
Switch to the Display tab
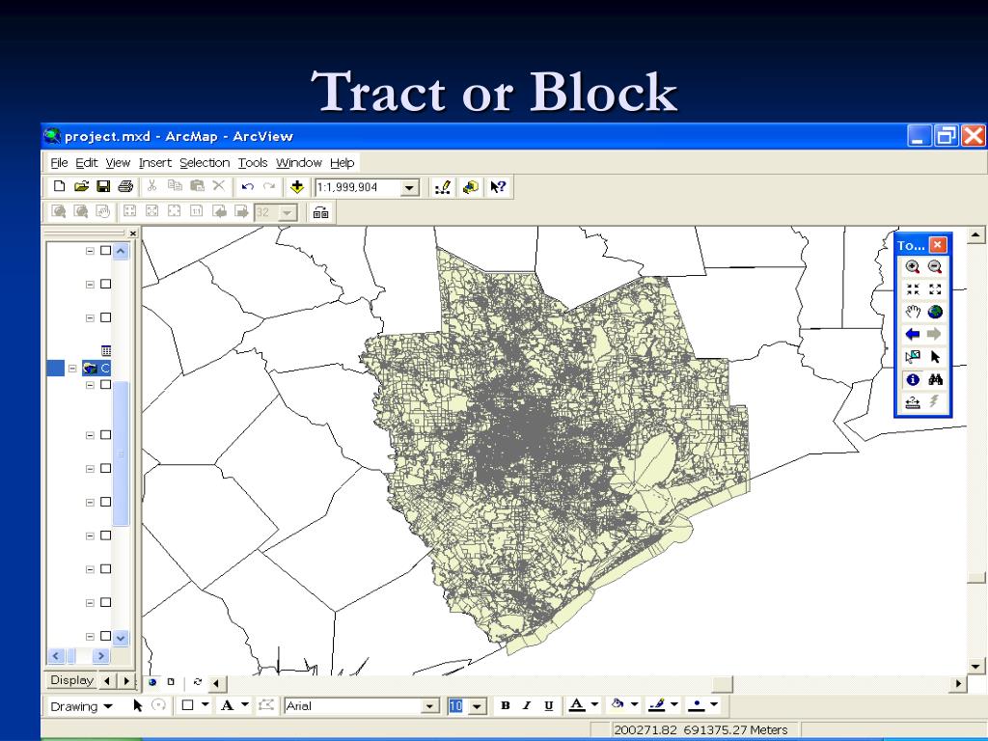click(x=71, y=680)
